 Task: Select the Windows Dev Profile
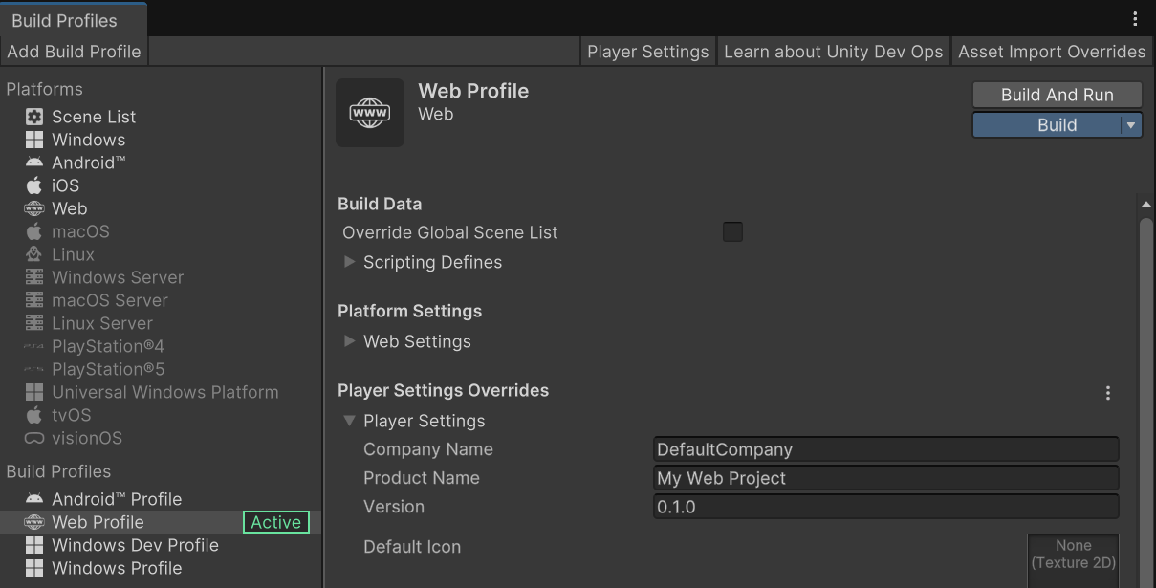tap(161, 545)
